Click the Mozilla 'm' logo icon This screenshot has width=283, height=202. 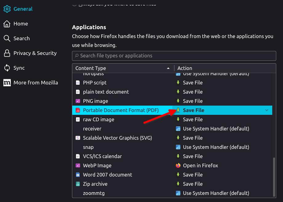(7, 83)
